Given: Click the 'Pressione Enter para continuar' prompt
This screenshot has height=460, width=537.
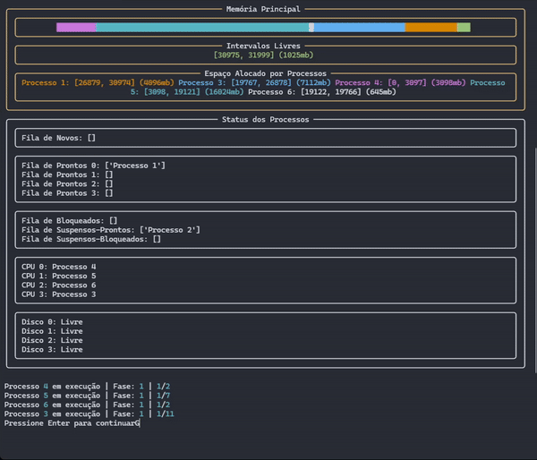Looking at the screenshot, I should click(70, 423).
